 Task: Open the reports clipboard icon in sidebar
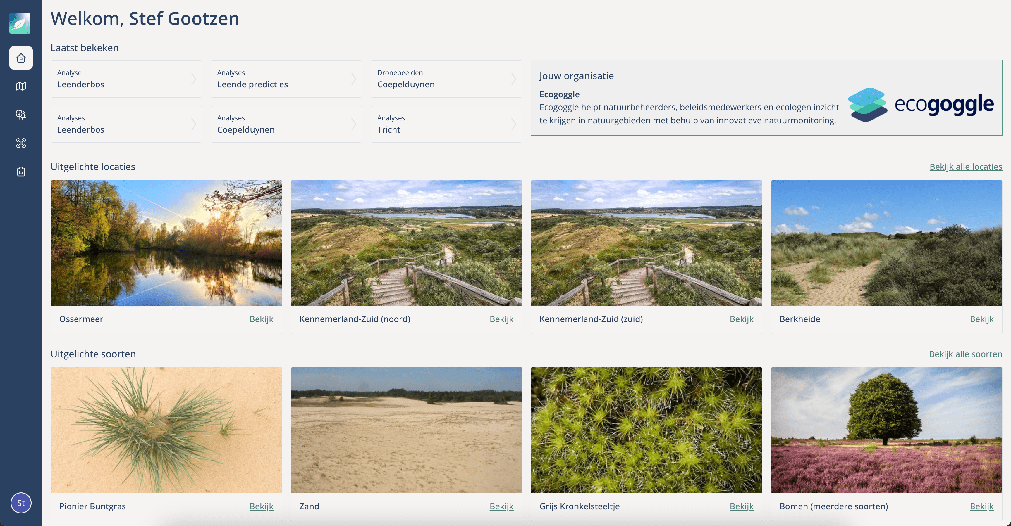[x=21, y=171]
